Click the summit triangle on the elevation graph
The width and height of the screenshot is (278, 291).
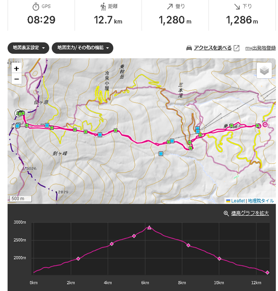pyautogui.click(x=149, y=227)
